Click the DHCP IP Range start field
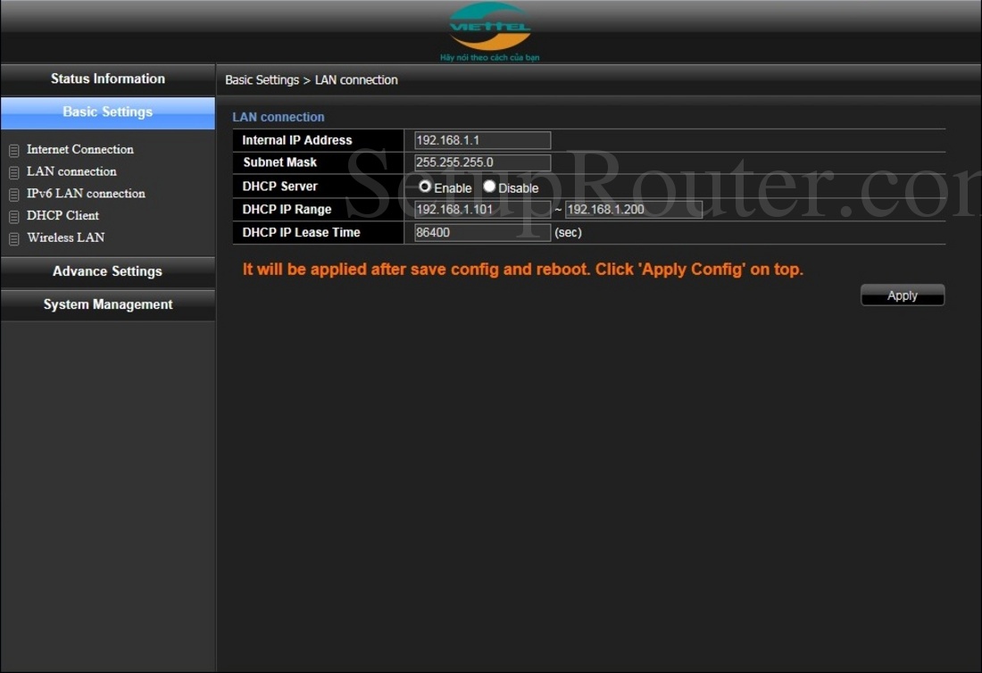The image size is (982, 673). pos(481,209)
